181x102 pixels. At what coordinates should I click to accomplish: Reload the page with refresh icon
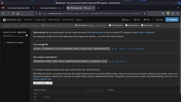pos(13,14)
